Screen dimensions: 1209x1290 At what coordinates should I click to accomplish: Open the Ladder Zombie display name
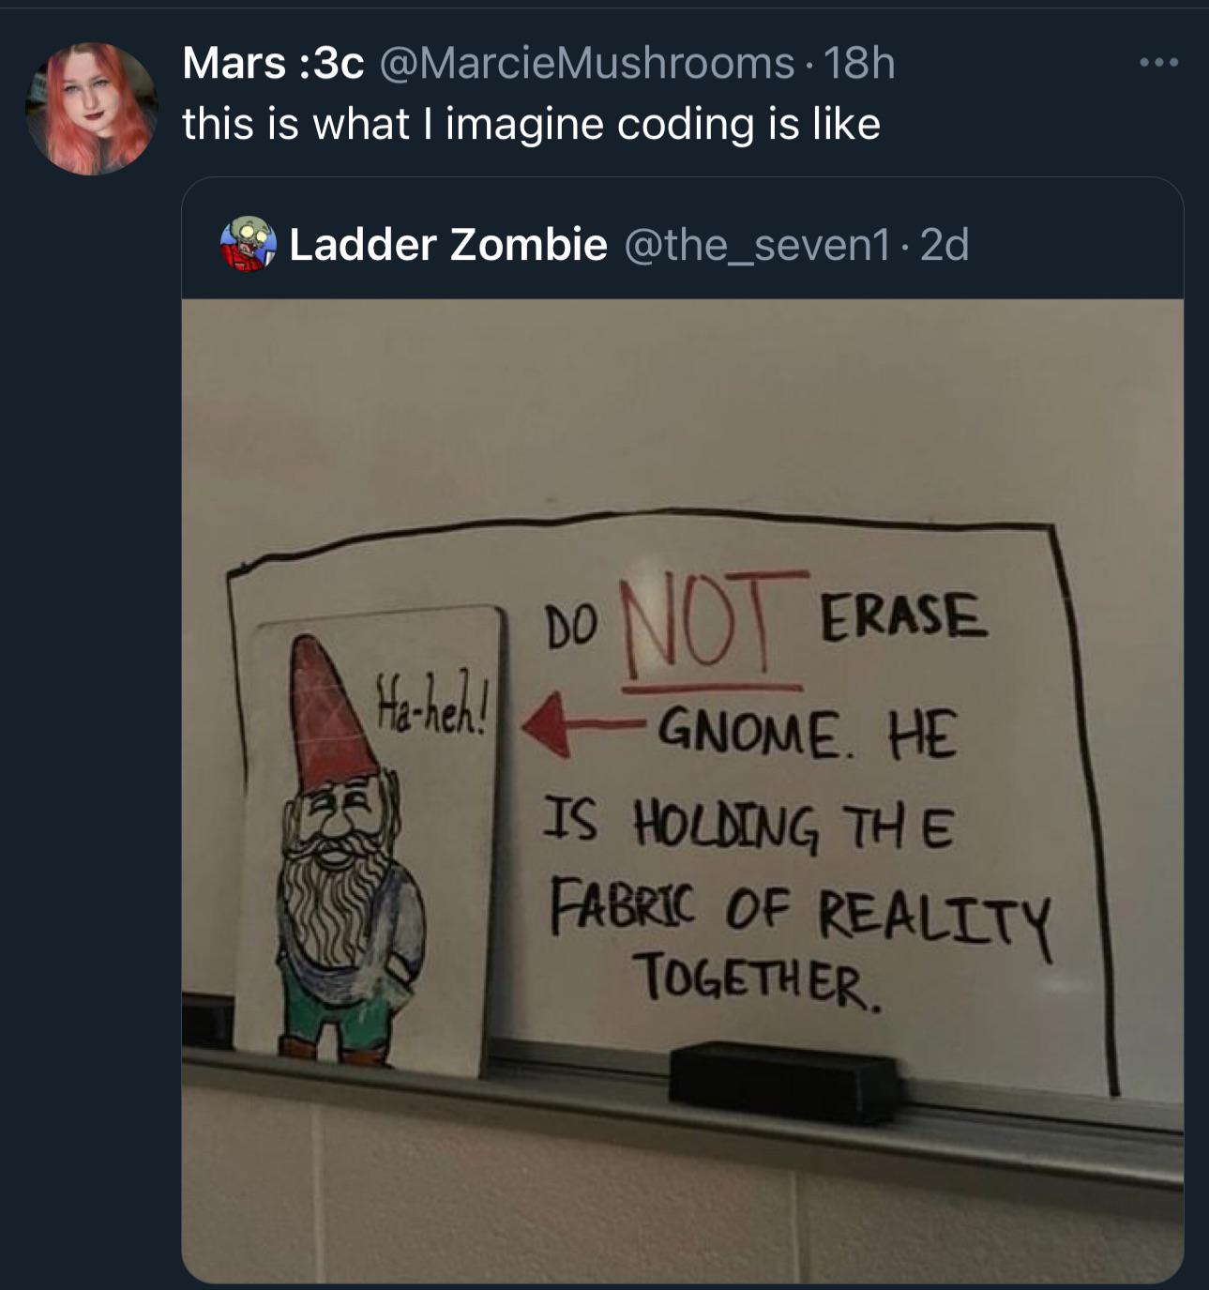click(x=447, y=245)
